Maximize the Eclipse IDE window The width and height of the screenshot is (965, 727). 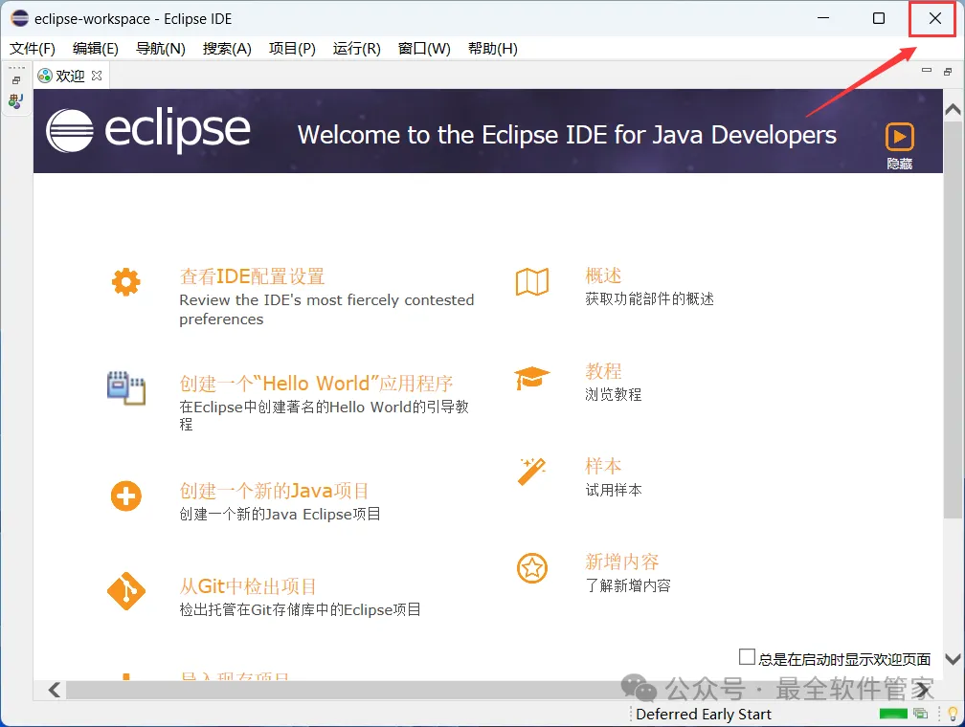click(879, 18)
